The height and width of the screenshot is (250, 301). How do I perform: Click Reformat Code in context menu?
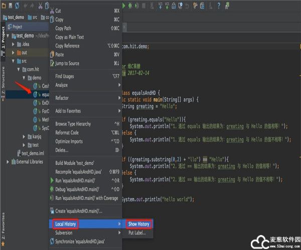[67, 132]
